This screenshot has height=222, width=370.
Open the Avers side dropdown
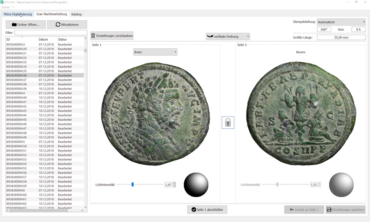coord(155,52)
